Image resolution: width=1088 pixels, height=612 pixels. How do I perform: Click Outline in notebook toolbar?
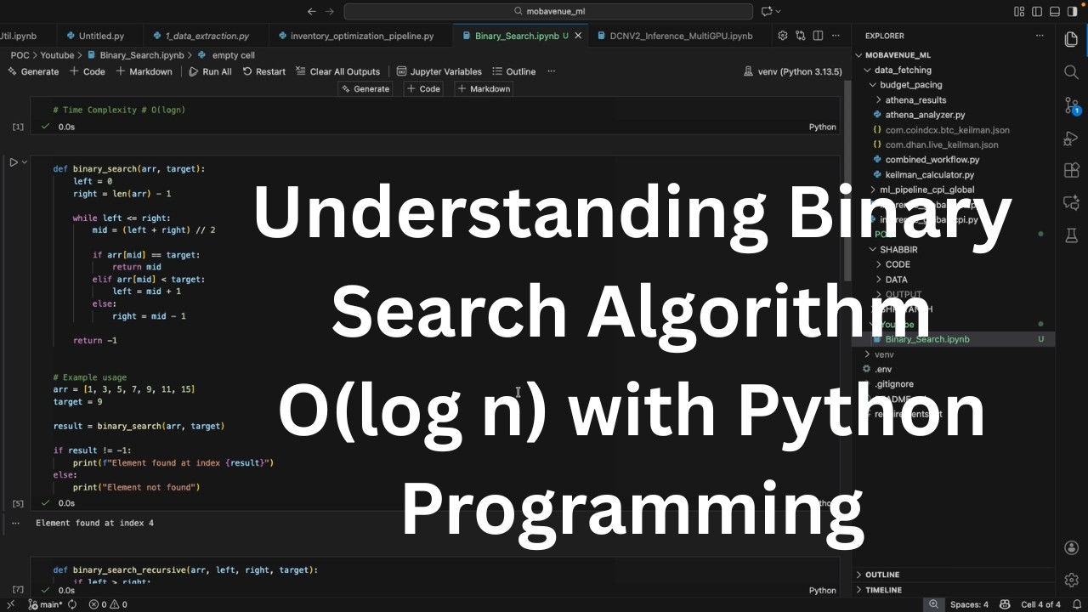513,71
